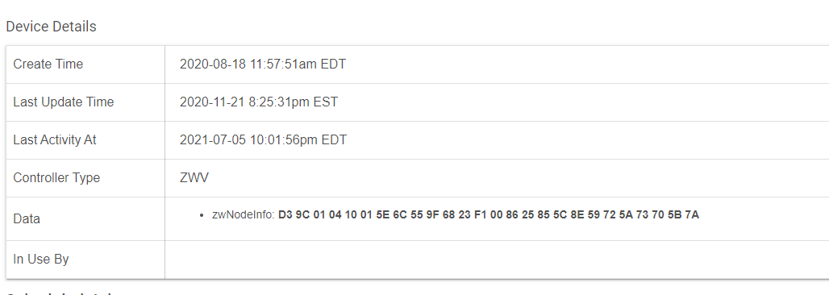Select the Create Time label cell
This screenshot has height=295, width=829.
click(x=85, y=64)
